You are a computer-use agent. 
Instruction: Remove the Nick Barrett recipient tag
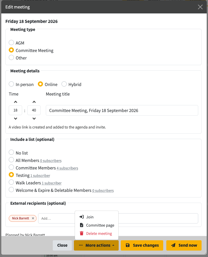coord(33,218)
